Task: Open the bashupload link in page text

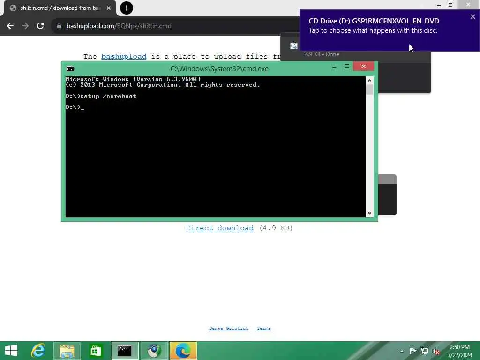Action: 124,57
